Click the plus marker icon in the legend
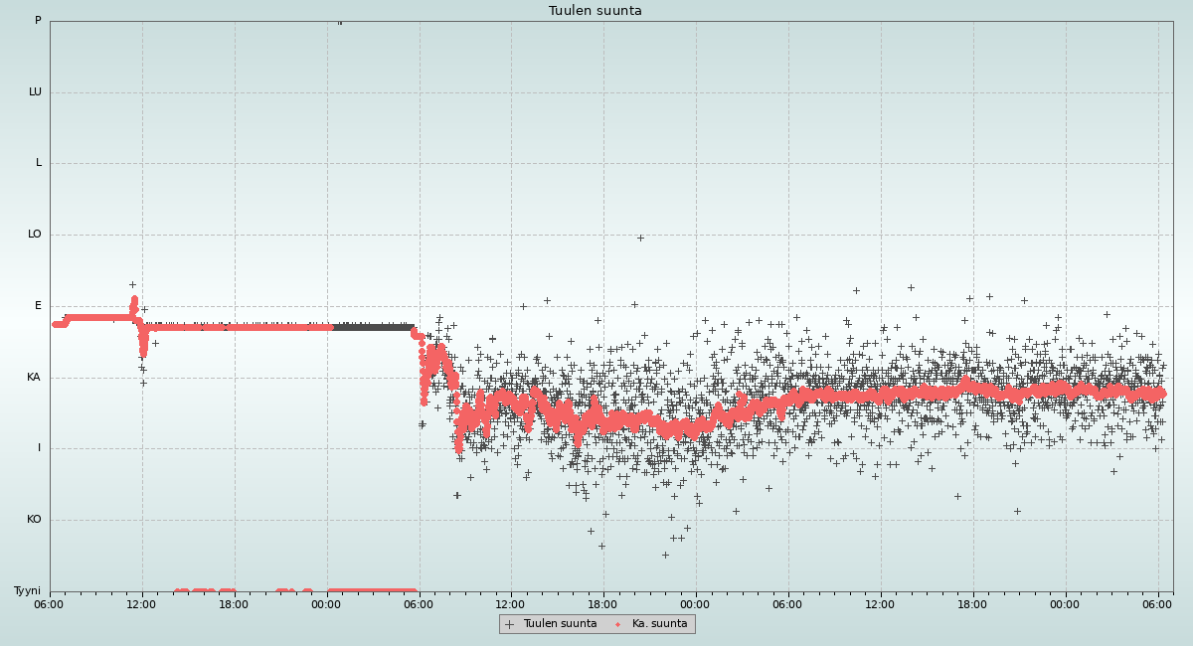The width and height of the screenshot is (1193, 646). [510, 624]
